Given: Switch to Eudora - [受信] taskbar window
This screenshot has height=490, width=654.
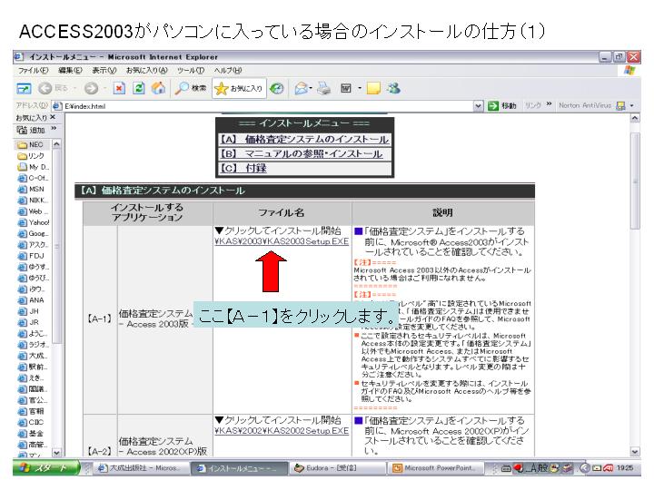Looking at the screenshot, I should click(338, 468).
